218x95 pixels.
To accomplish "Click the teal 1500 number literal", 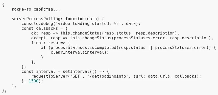I will pyautogui.click(x=34, y=81).
